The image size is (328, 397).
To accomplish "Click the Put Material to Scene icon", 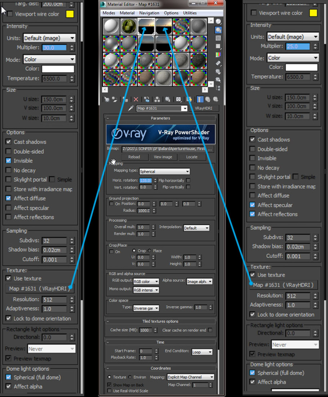I will point(115,99).
